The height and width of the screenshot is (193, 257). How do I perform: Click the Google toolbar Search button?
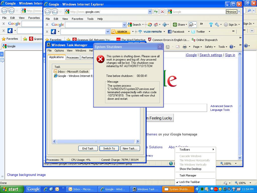click(x=135, y=25)
